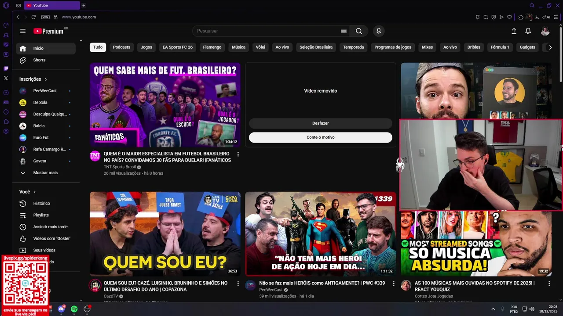Go to Início in the sidebar
This screenshot has width=563, height=316.
pos(46,48)
